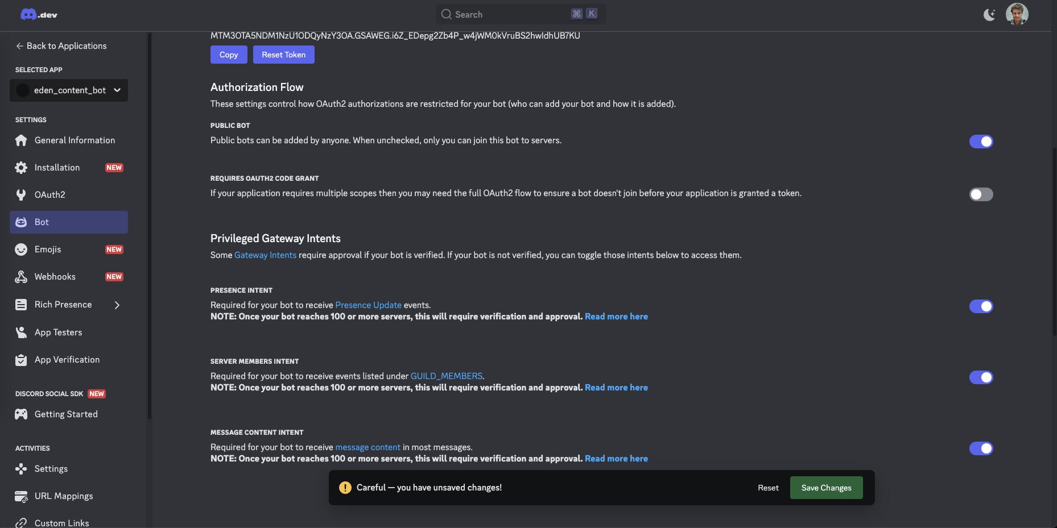Image resolution: width=1057 pixels, height=528 pixels.
Task: Open Rich Presence section
Action: tap(69, 305)
